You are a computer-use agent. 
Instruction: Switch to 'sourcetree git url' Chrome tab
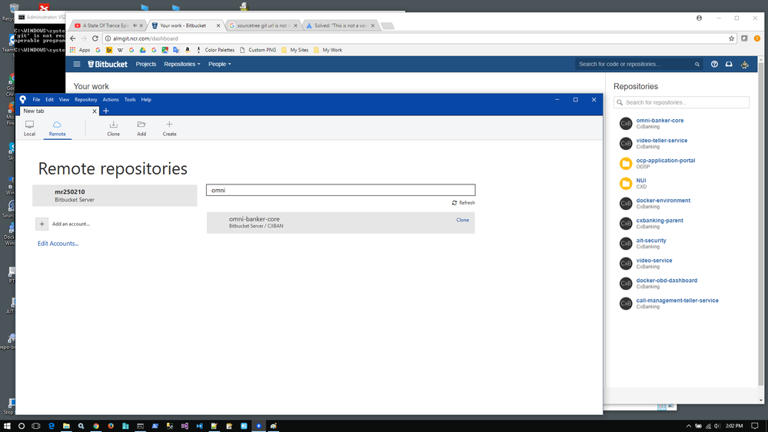tap(263, 25)
